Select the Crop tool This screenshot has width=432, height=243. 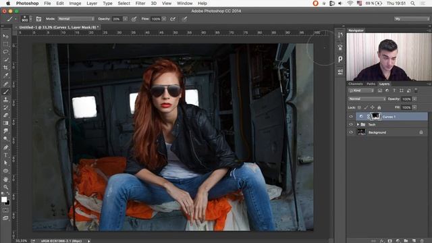pos(5,67)
